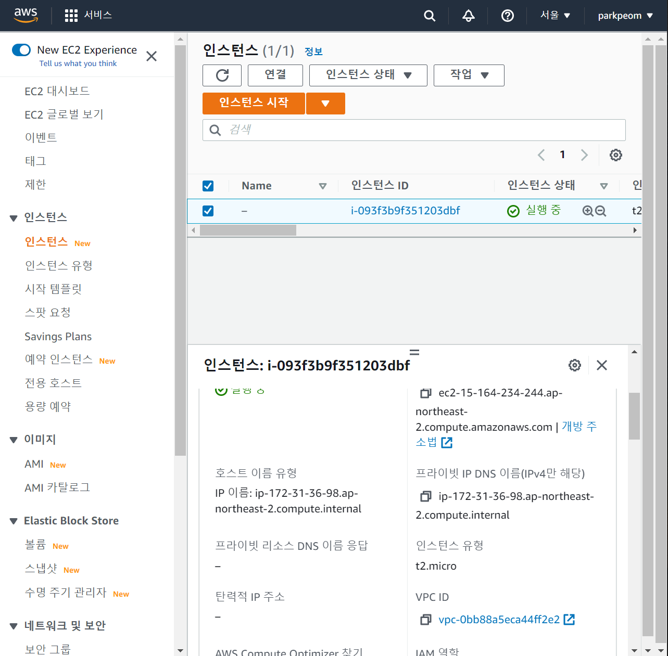Copy the private IP DNS name
The height and width of the screenshot is (656, 668).
[x=426, y=497]
